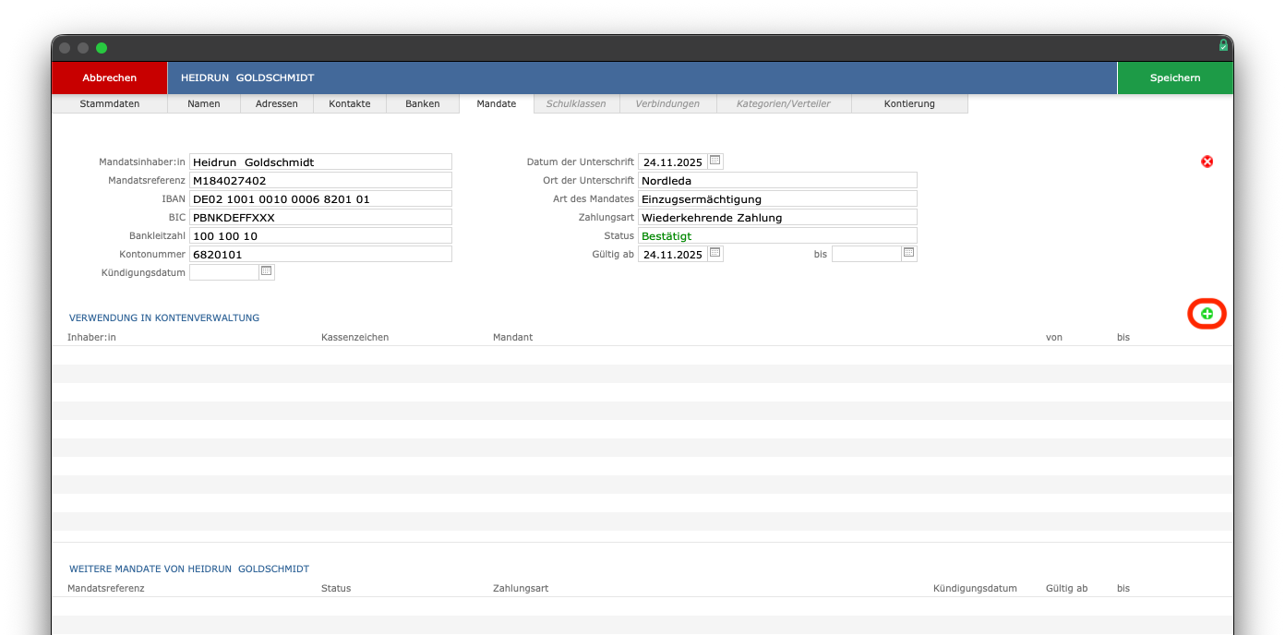Go to the Adressen tab
The image size is (1285, 635).
tap(277, 103)
